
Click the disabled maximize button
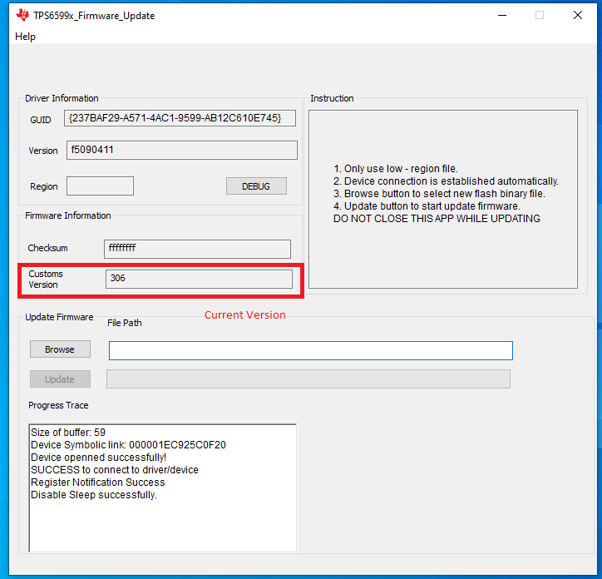point(539,15)
